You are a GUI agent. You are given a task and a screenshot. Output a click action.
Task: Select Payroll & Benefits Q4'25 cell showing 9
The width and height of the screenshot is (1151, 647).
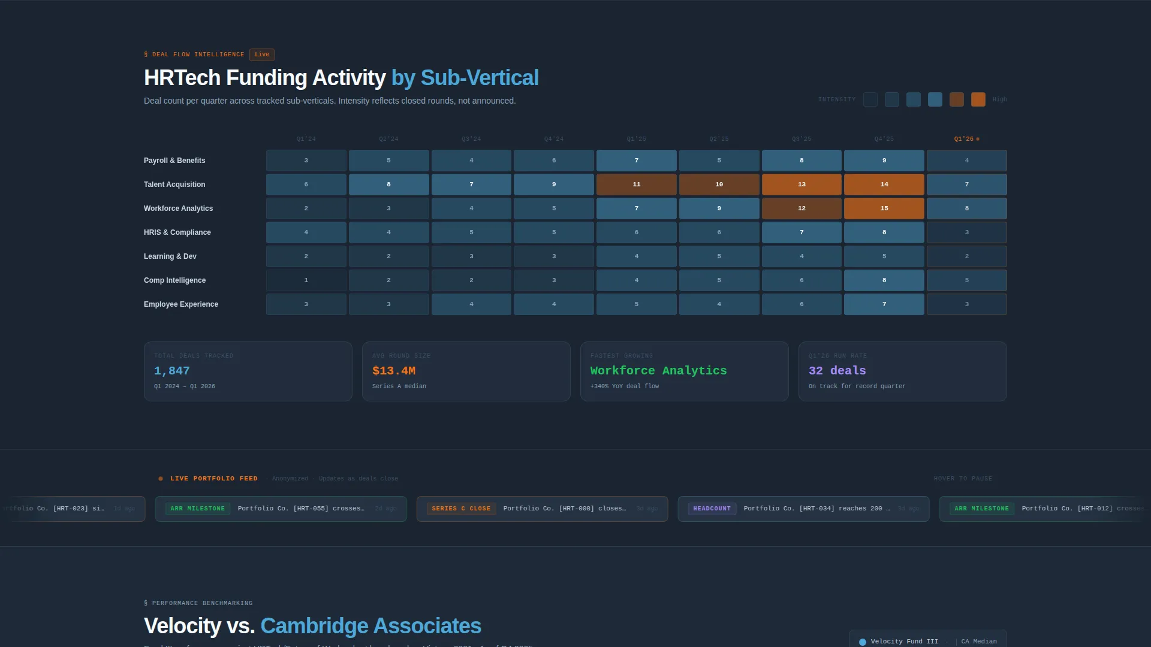point(884,161)
